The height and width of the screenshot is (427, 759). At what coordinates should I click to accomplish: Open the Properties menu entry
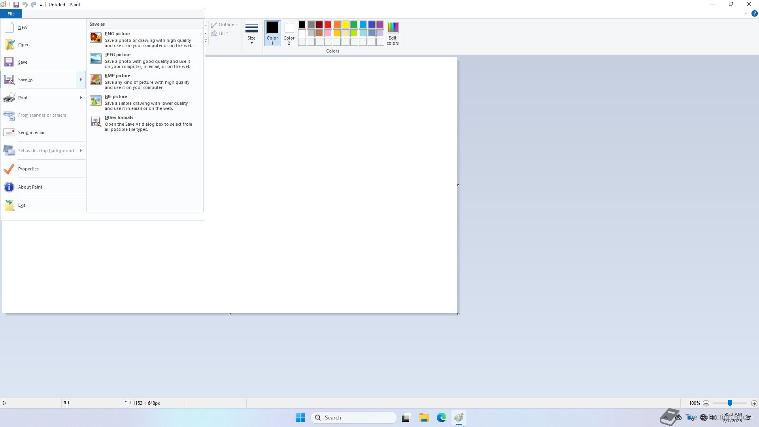pyautogui.click(x=28, y=169)
